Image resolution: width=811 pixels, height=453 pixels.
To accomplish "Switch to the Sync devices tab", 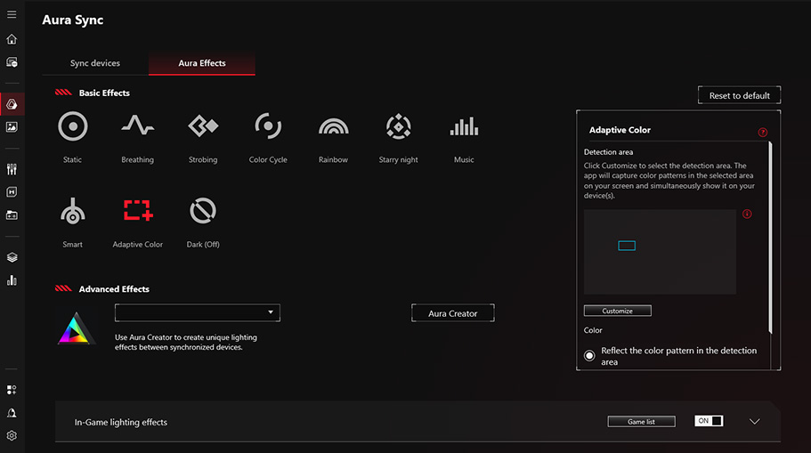I will 95,63.
